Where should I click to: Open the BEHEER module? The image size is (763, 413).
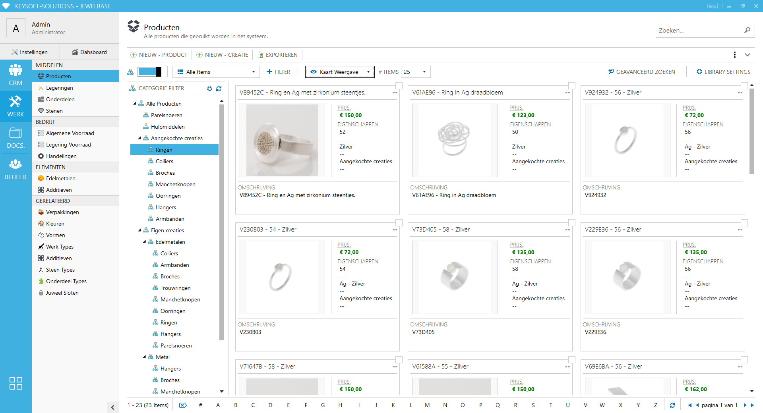[x=15, y=169]
